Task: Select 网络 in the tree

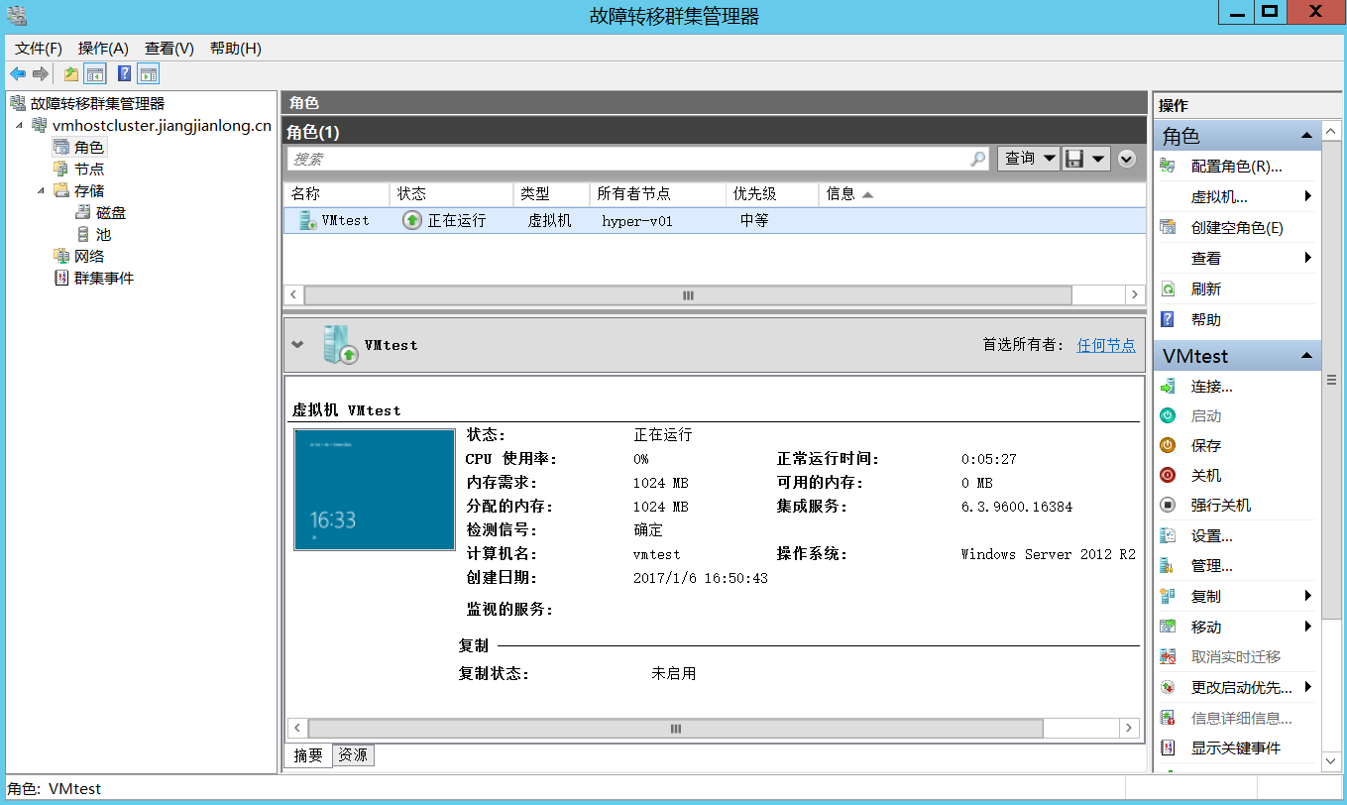Action: 89,257
